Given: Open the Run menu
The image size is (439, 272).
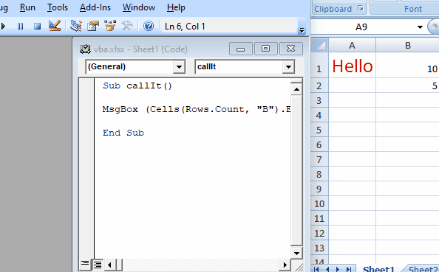Looking at the screenshot, I should 27,7.
